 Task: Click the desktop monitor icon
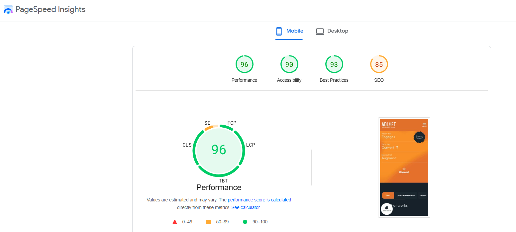(320, 32)
